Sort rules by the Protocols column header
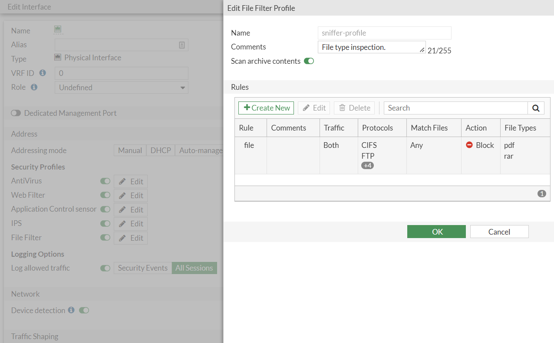The height and width of the screenshot is (343, 554). tap(377, 128)
